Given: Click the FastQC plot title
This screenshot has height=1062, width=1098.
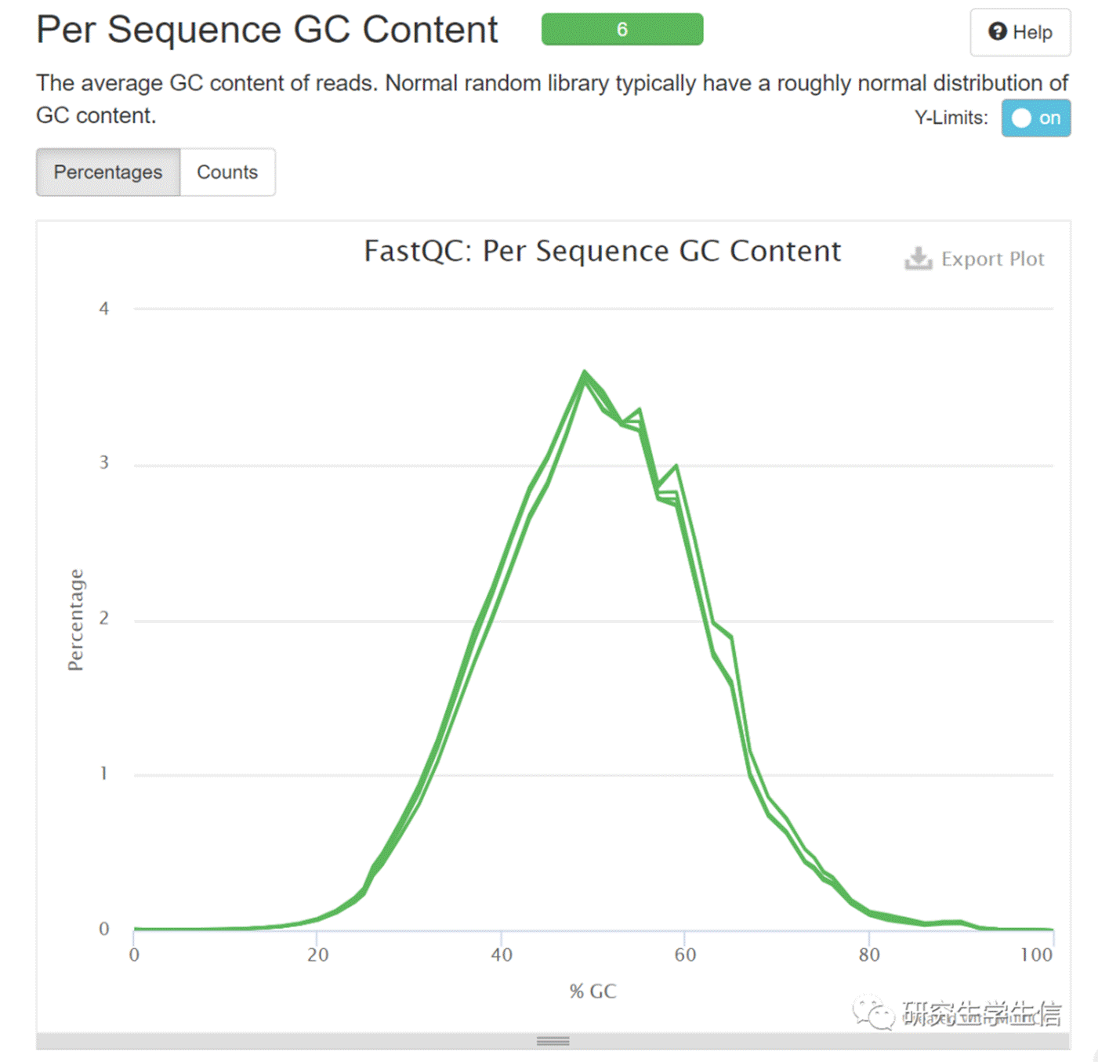Looking at the screenshot, I should pyautogui.click(x=602, y=252).
